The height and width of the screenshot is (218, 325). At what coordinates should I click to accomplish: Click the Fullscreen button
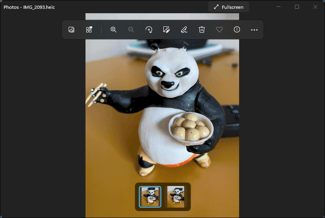coord(229,7)
